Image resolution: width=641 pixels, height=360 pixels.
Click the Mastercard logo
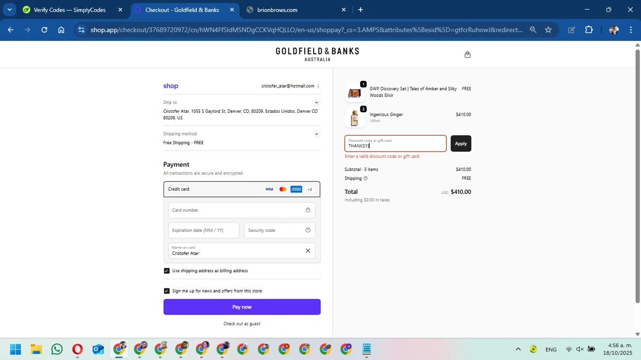[x=282, y=189]
